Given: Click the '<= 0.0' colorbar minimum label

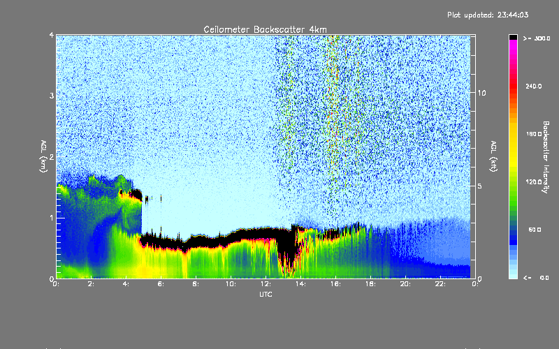Looking at the screenshot, I should pos(536,278).
